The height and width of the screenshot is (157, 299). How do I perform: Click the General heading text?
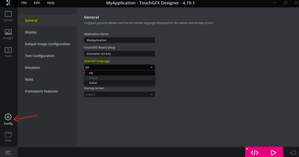(91, 17)
